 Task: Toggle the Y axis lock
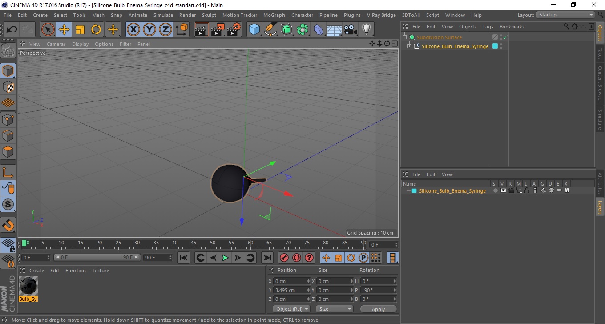click(149, 30)
